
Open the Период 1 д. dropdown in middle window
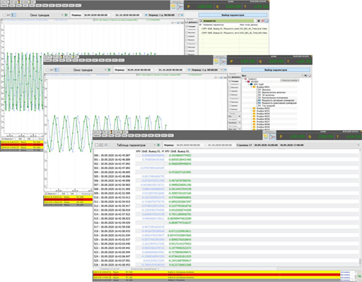pyautogui.click(x=221, y=70)
